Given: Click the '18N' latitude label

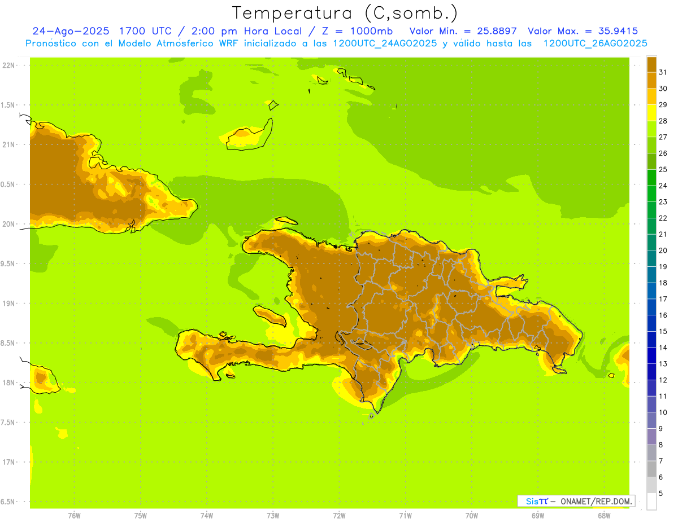Looking at the screenshot, I should pyautogui.click(x=8, y=383).
